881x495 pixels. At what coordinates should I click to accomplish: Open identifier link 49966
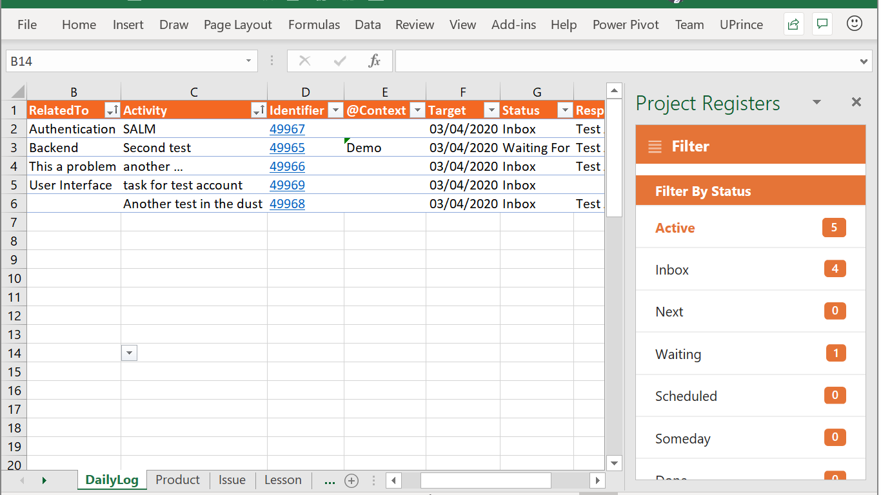tap(287, 166)
